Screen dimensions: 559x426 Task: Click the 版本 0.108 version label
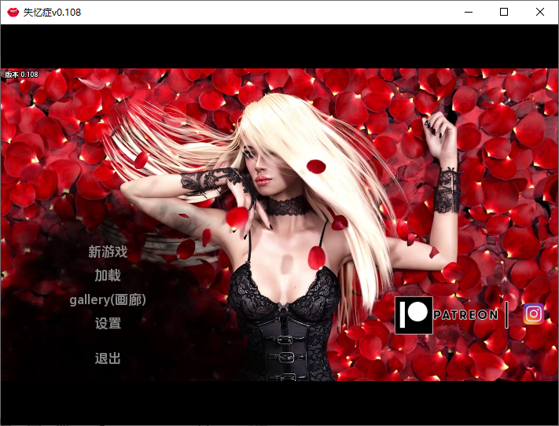[21, 75]
